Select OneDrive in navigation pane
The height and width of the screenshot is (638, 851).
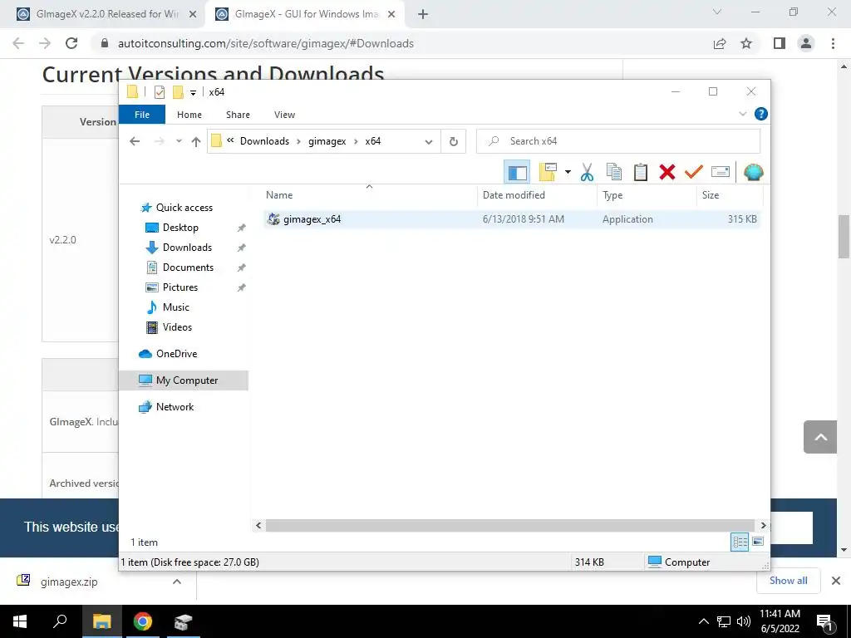point(176,354)
